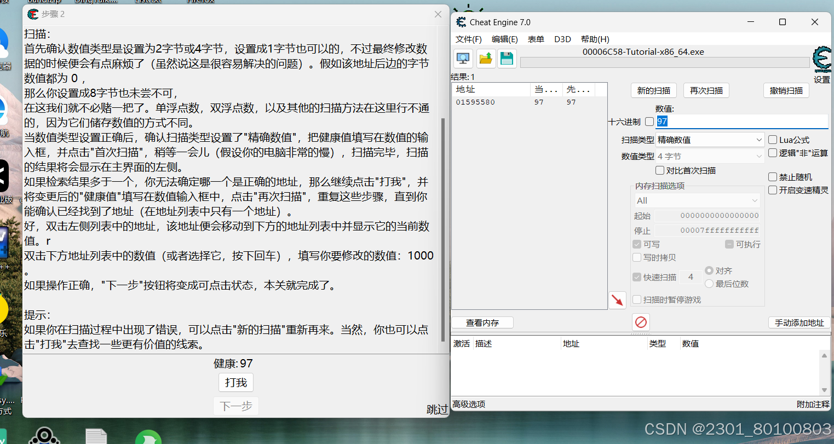Click the document icon on desktop bottom
834x444 pixels.
tap(96, 437)
